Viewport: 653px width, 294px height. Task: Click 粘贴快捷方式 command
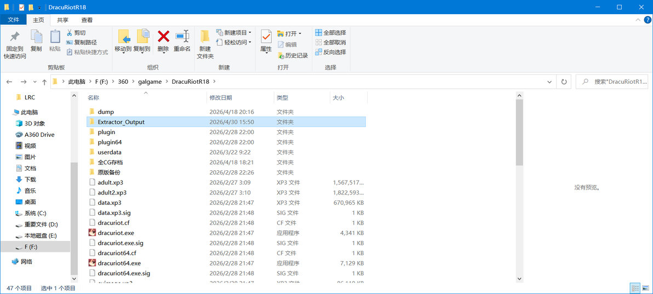(88, 52)
